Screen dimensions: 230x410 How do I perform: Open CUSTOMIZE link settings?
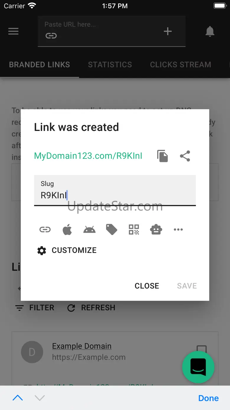pyautogui.click(x=67, y=250)
